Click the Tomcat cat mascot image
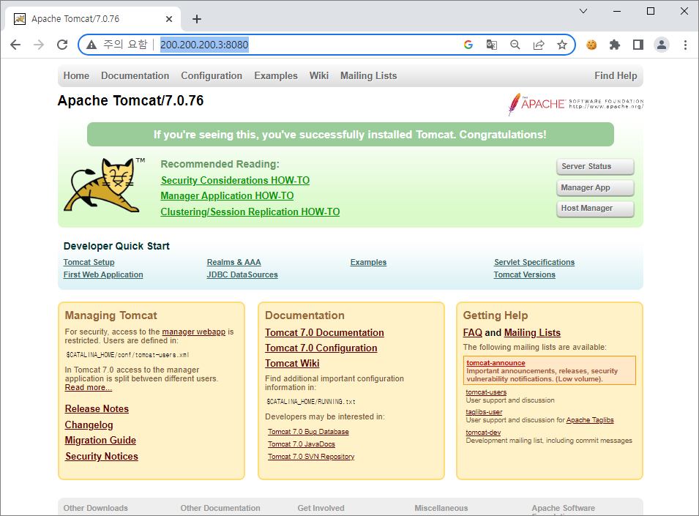This screenshot has width=699, height=516. (105, 184)
